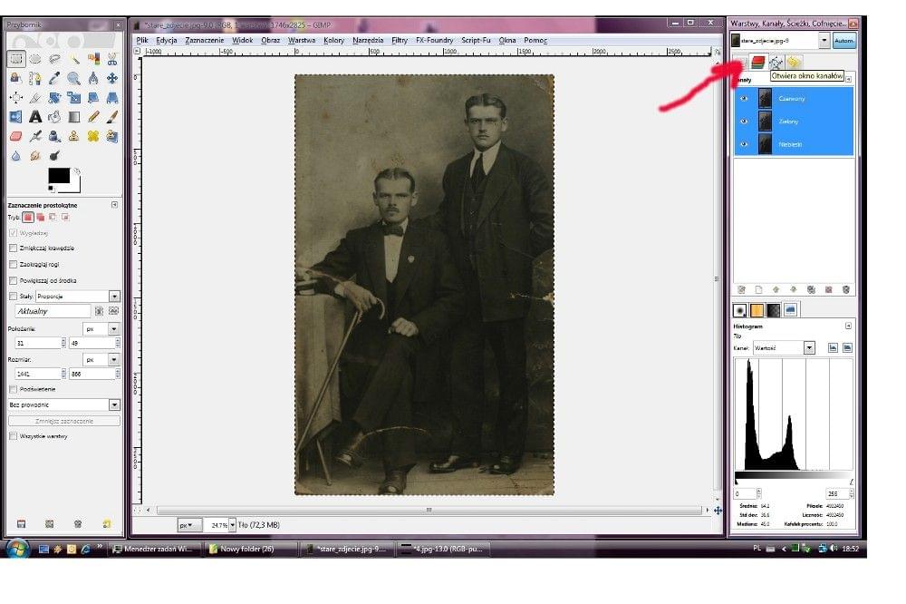Enable the Podświetlenie checkbox
Screen dimensions: 906x604
(14, 389)
